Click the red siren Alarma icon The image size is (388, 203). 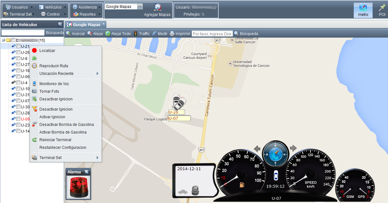78,187
